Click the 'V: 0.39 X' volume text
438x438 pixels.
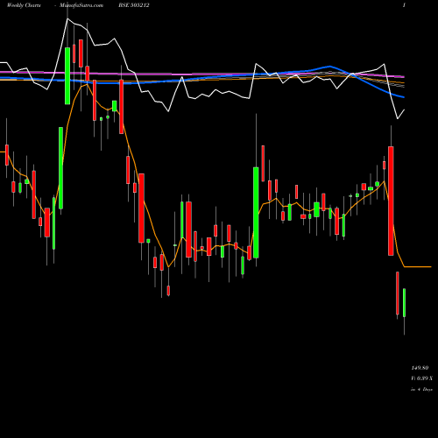tap(421, 378)
